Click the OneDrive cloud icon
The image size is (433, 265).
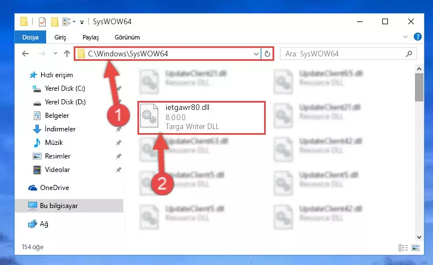coord(33,188)
